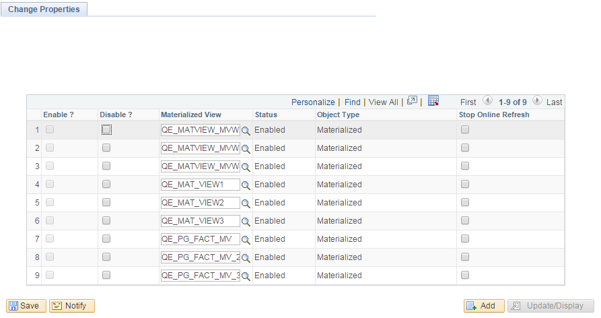Click the Add button

coord(484,306)
